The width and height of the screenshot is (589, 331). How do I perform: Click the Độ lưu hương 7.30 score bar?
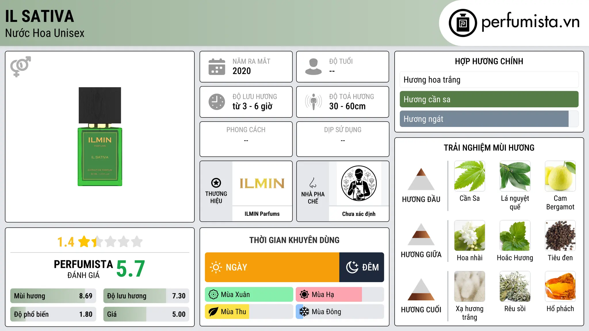coord(146,296)
